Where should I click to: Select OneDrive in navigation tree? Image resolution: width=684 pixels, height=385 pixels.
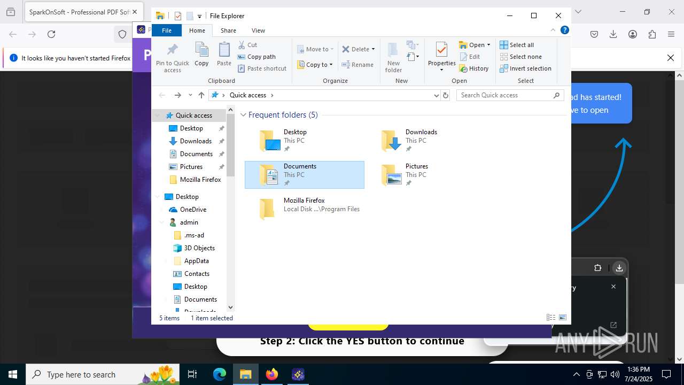pyautogui.click(x=193, y=210)
